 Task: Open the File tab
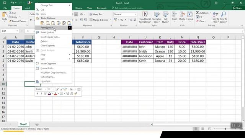coord(5,8)
